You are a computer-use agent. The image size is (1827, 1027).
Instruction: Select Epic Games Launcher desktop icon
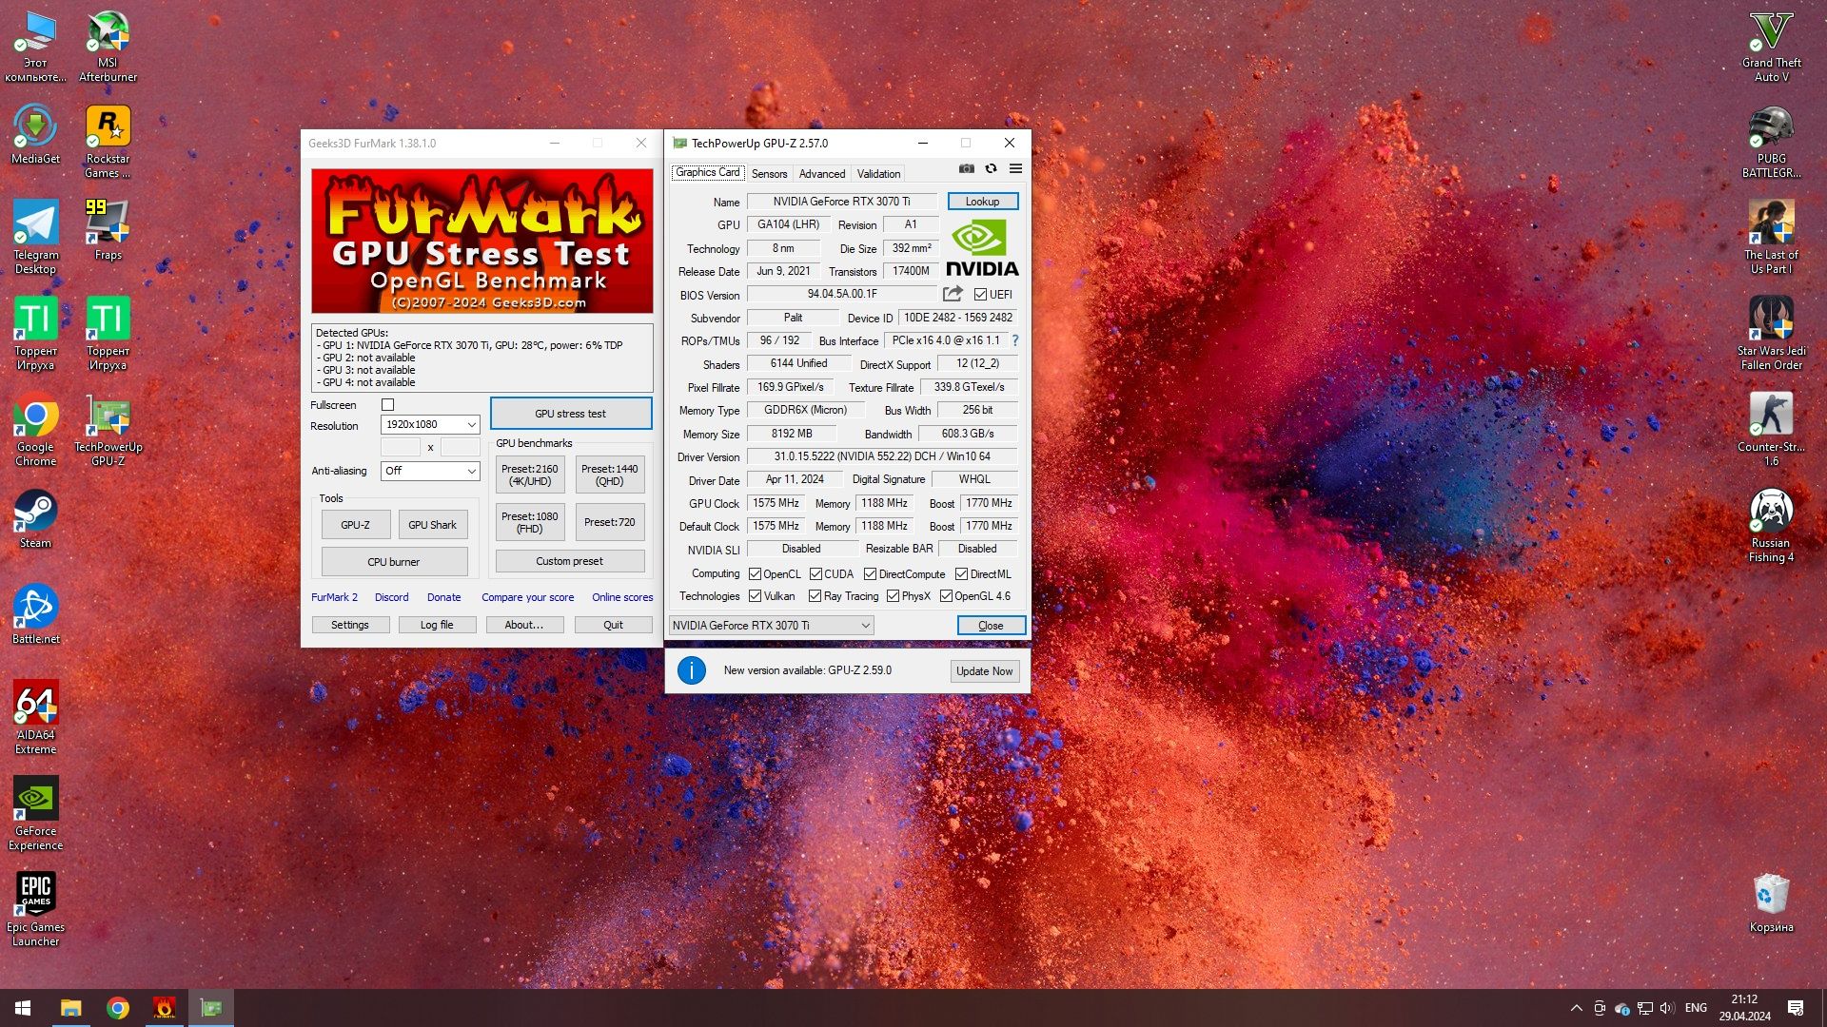[x=35, y=909]
